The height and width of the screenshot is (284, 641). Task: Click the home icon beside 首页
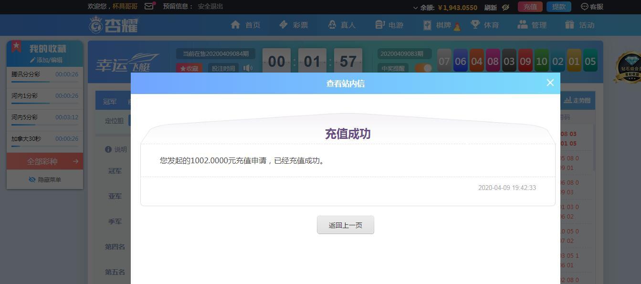coord(235,24)
